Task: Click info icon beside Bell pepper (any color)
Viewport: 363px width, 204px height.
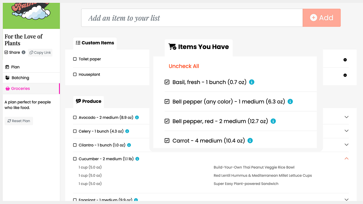Action: click(290, 102)
